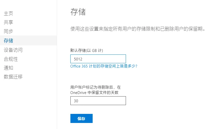Click the word OneDrive in the retention label
The width and height of the screenshot is (211, 129).
[78, 92]
